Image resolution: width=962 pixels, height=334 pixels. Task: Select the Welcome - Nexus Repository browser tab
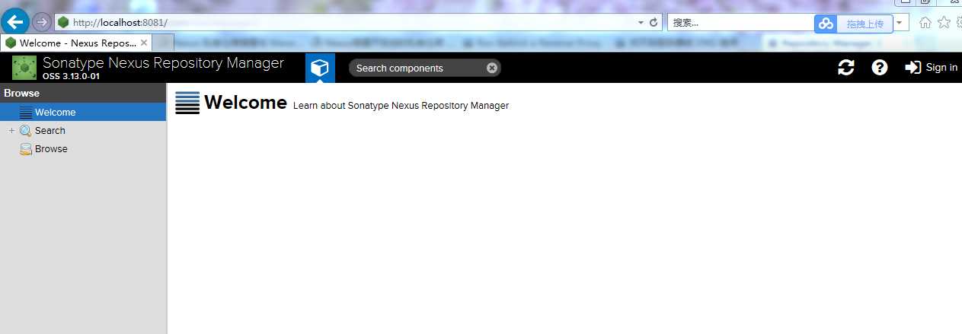click(x=76, y=43)
